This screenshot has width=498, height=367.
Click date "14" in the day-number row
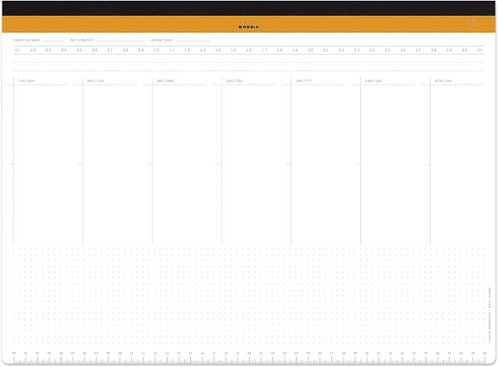pyautogui.click(x=217, y=50)
